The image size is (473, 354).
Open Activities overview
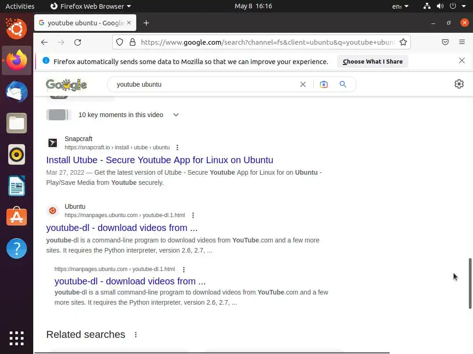(20, 6)
